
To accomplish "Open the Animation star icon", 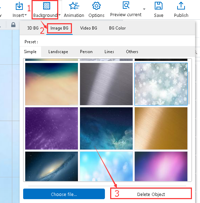I will pyautogui.click(x=74, y=6).
